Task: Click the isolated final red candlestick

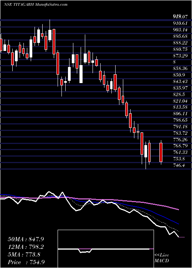Action: (161, 152)
